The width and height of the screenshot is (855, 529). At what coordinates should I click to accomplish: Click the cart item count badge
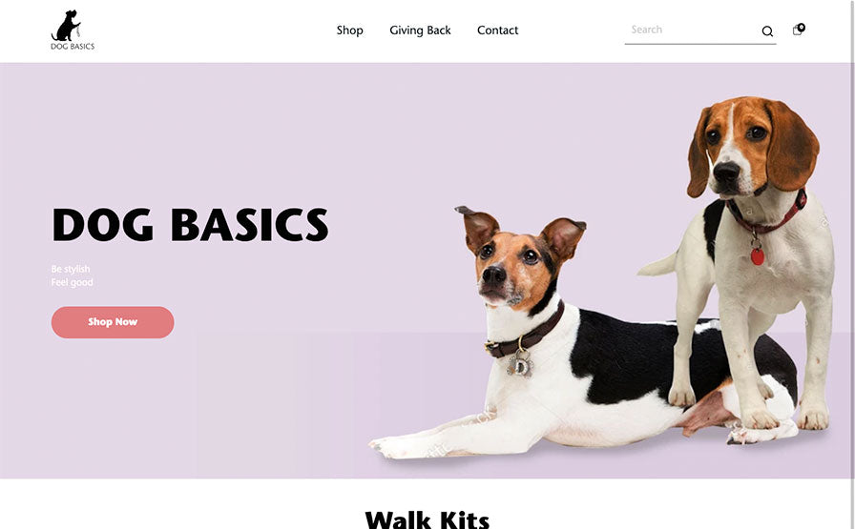(x=802, y=28)
